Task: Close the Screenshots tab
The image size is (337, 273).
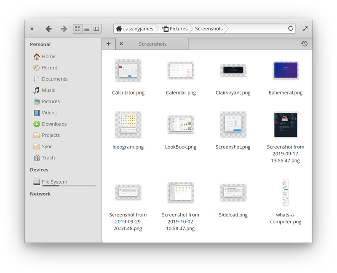Action: pos(121,44)
